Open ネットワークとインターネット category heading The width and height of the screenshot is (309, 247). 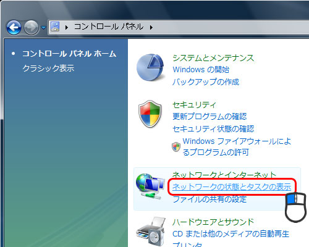pos(224,175)
